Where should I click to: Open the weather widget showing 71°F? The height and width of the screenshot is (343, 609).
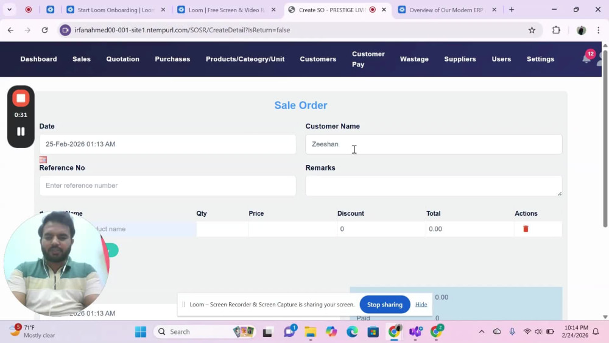pyautogui.click(x=32, y=331)
